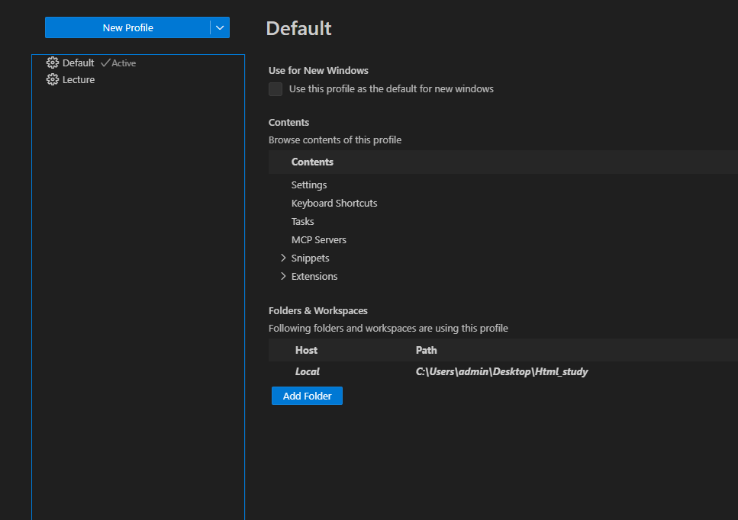Screen dimensions: 738x520
Task: Select MCP Servers in the contents list
Action: (319, 240)
